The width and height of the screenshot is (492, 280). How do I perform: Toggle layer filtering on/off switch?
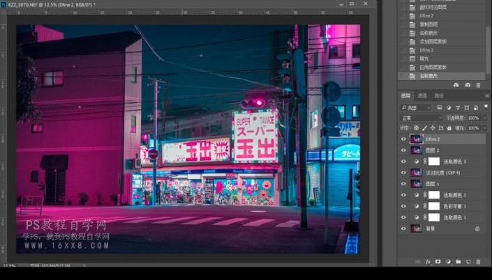tap(486, 107)
